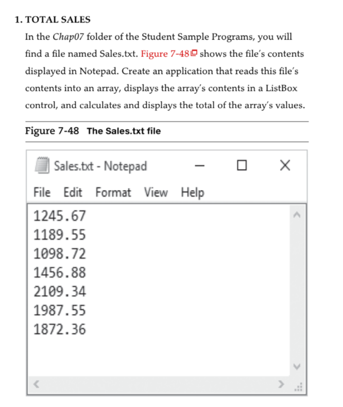The image size is (343, 407).
Task: Maximize the Sales.txt Notepad window
Action: pos(242,165)
